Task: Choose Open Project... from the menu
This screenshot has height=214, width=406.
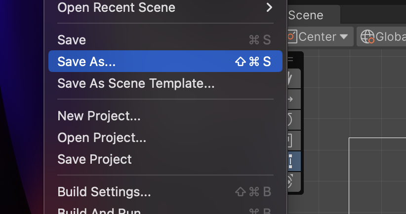Action: [102, 138]
